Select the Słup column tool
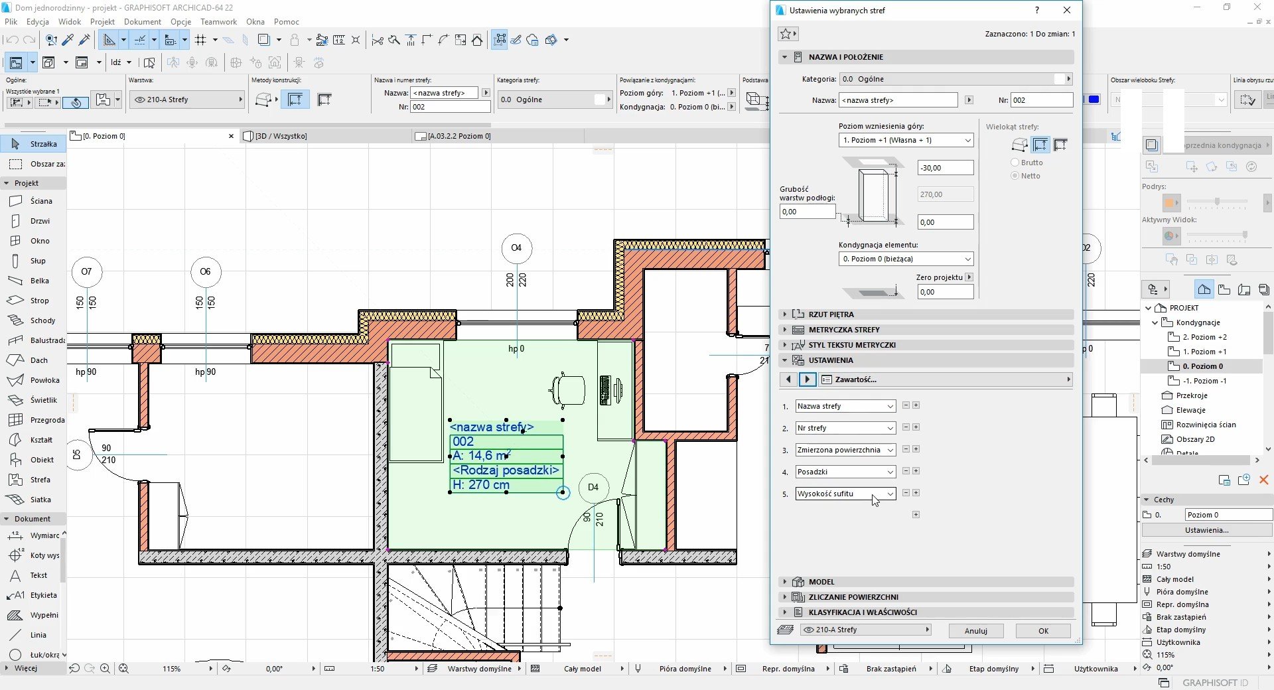 (33, 261)
